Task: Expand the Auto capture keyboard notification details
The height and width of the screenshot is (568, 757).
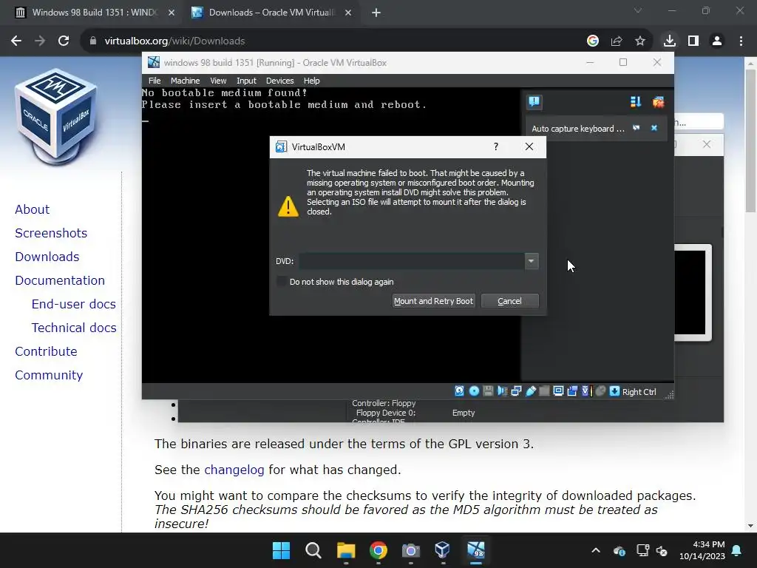Action: tap(637, 128)
